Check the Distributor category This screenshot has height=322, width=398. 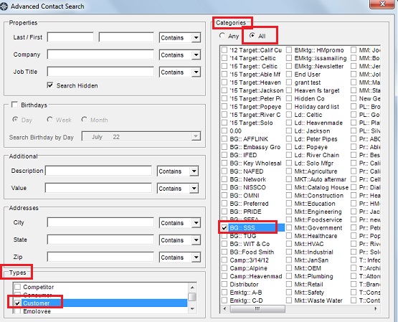pos(224,284)
